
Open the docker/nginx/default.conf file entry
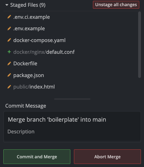click(x=44, y=52)
